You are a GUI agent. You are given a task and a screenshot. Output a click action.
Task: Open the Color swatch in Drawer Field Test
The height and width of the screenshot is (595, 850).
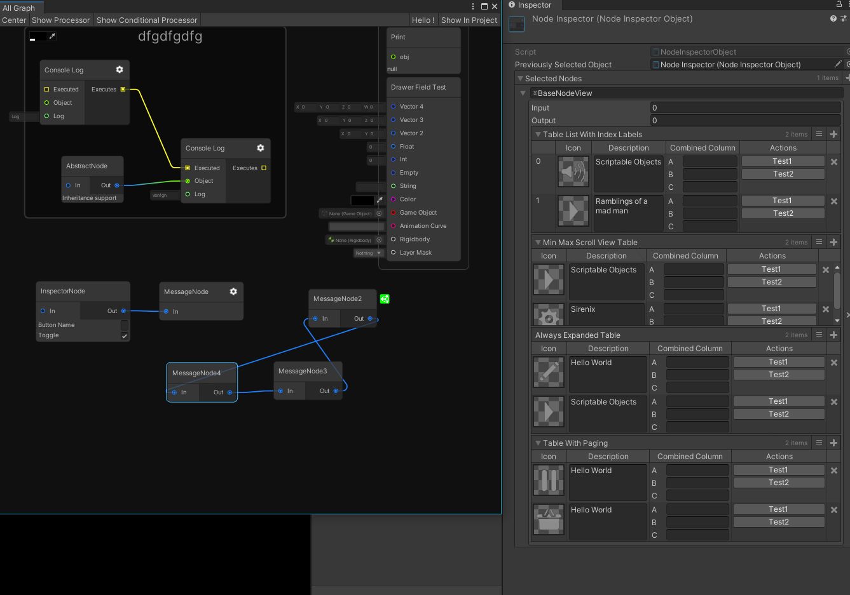coord(362,200)
